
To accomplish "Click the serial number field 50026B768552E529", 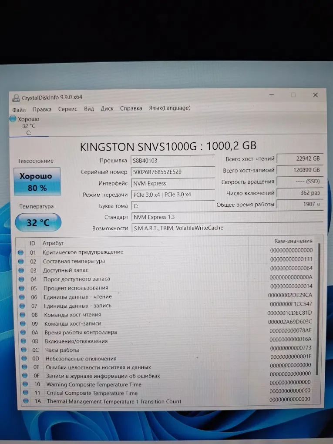I will point(173,172).
